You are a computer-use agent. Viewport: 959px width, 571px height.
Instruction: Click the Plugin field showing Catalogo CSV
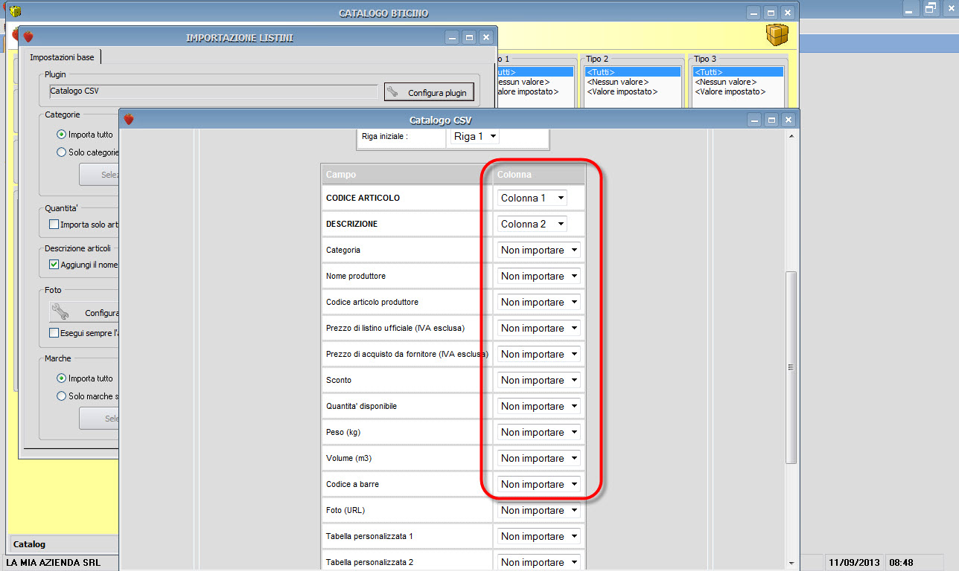(214, 91)
